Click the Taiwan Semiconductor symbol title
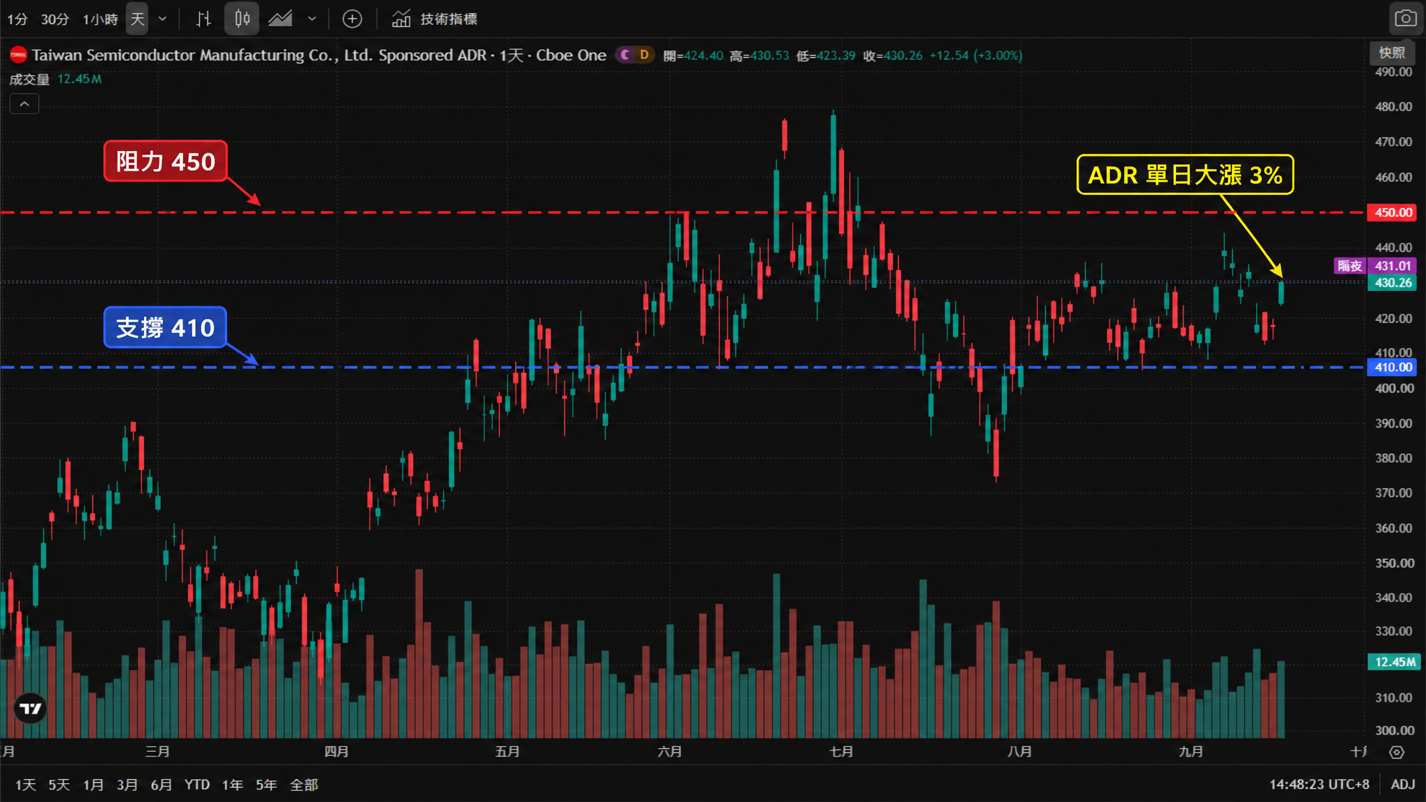The image size is (1426, 802). coord(319,55)
